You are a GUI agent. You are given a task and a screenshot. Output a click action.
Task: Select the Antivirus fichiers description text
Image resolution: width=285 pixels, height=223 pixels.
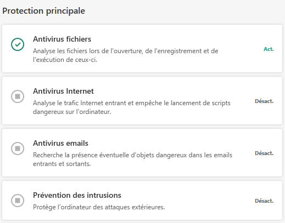126,55
